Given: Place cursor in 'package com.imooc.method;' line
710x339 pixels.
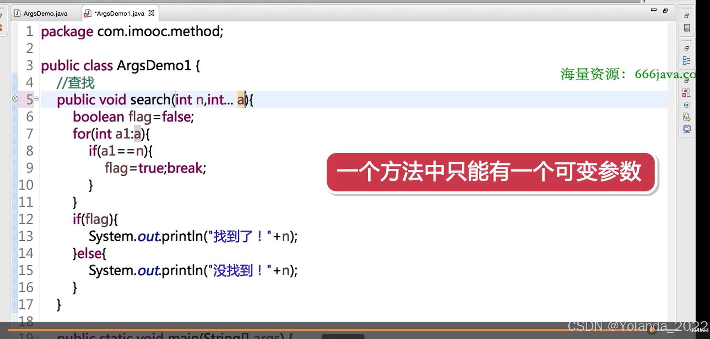Looking at the screenshot, I should tap(132, 31).
